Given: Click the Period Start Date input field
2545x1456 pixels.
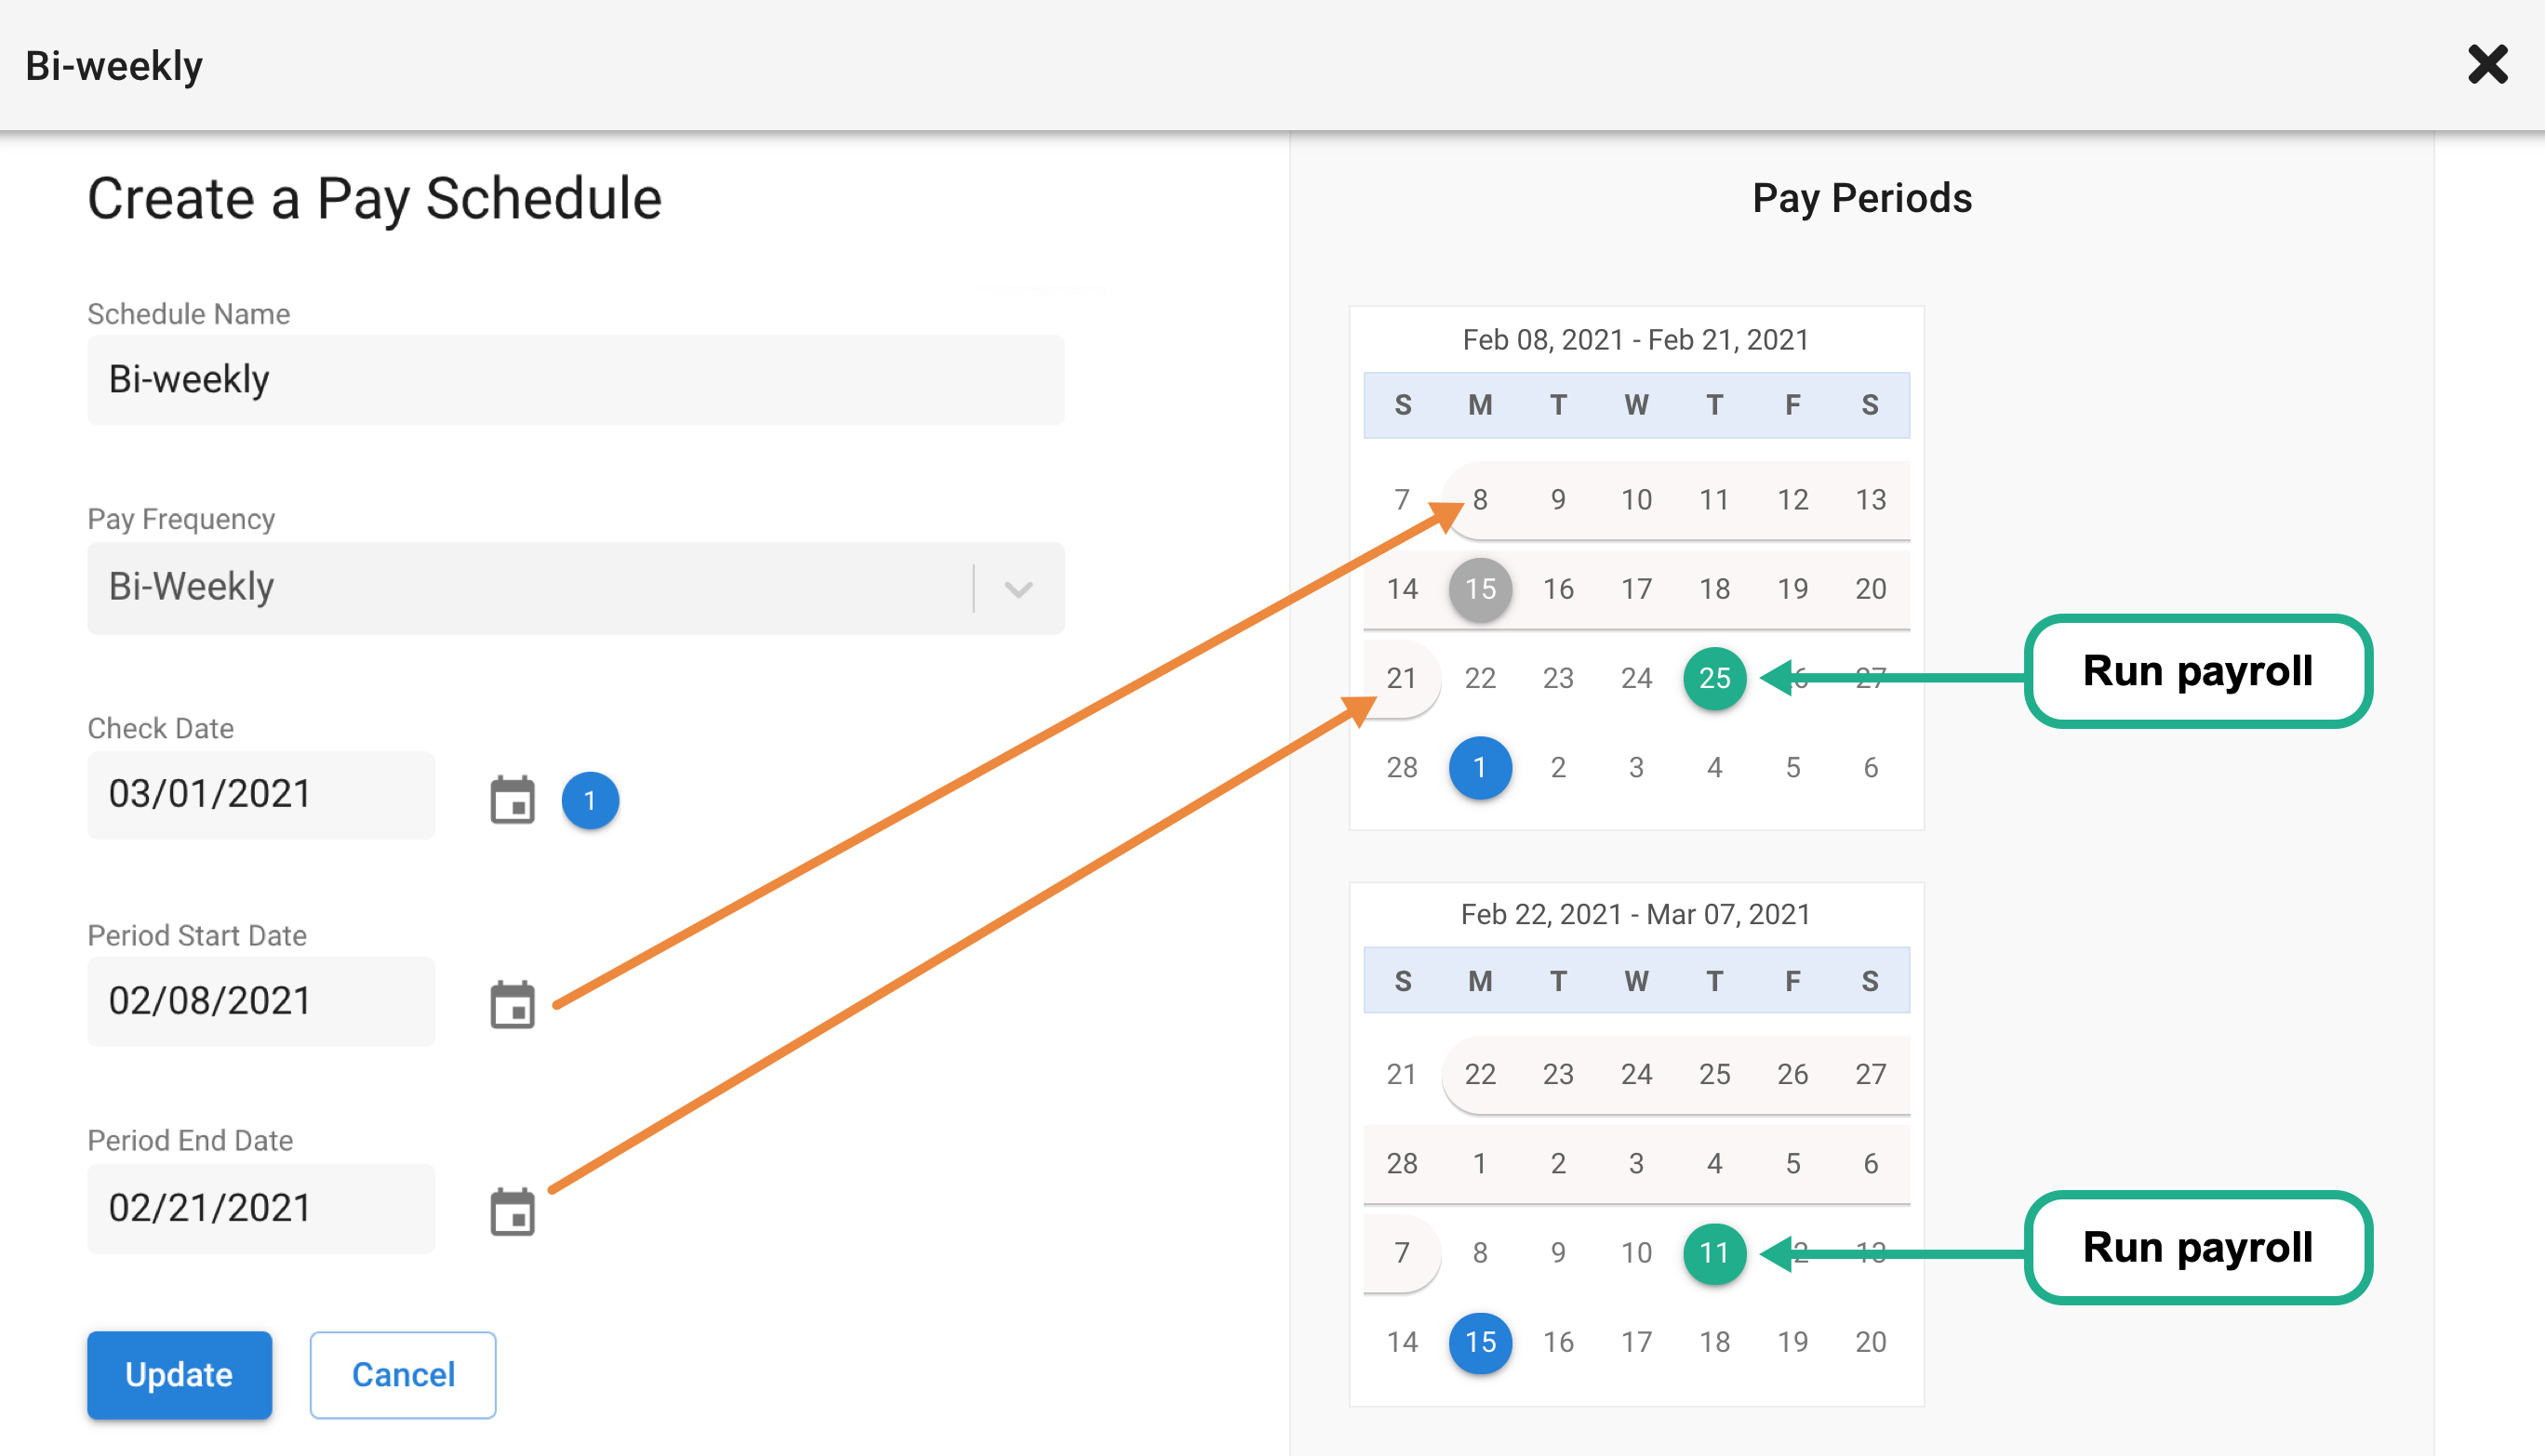Looking at the screenshot, I should pos(261,1001).
